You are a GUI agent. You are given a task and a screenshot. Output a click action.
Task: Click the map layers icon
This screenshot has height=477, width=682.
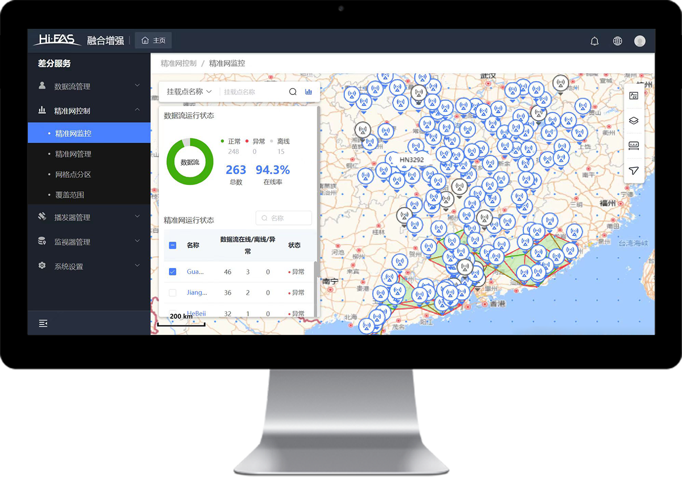[x=634, y=121]
